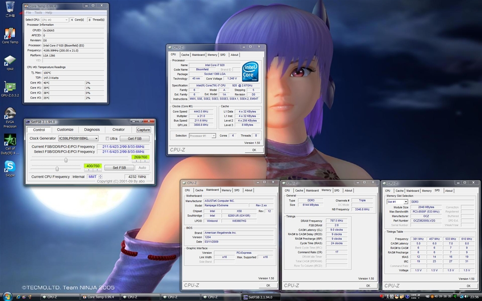Open the Core Temp desktop shortcut
This screenshot has height=301, width=482.
tap(9, 34)
